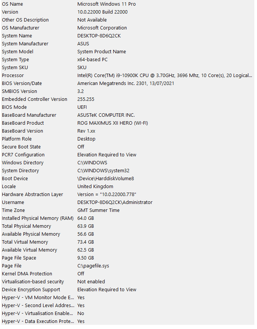Select the 'System Product Name' value

coord(102,52)
